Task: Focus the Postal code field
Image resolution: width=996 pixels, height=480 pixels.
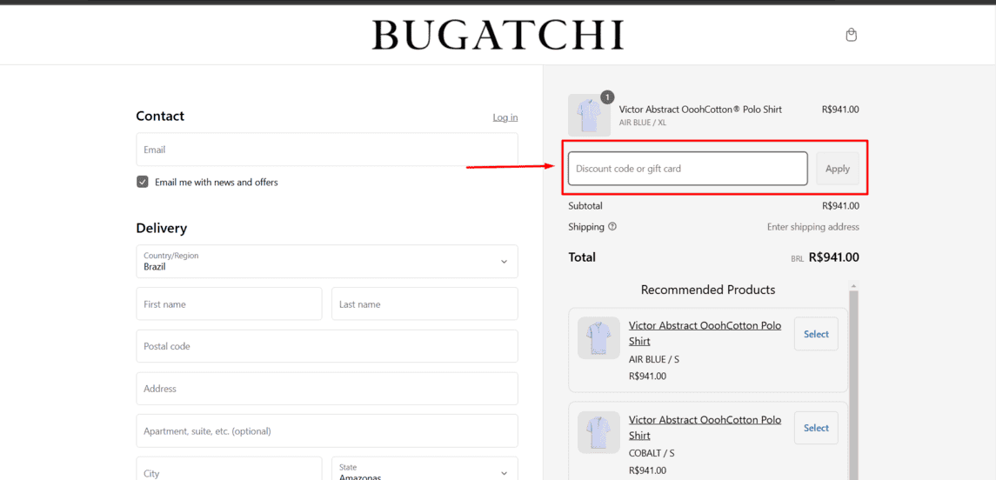Action: [x=327, y=346]
